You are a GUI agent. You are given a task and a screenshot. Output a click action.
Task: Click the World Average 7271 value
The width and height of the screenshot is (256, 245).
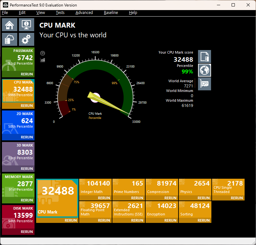(x=188, y=86)
